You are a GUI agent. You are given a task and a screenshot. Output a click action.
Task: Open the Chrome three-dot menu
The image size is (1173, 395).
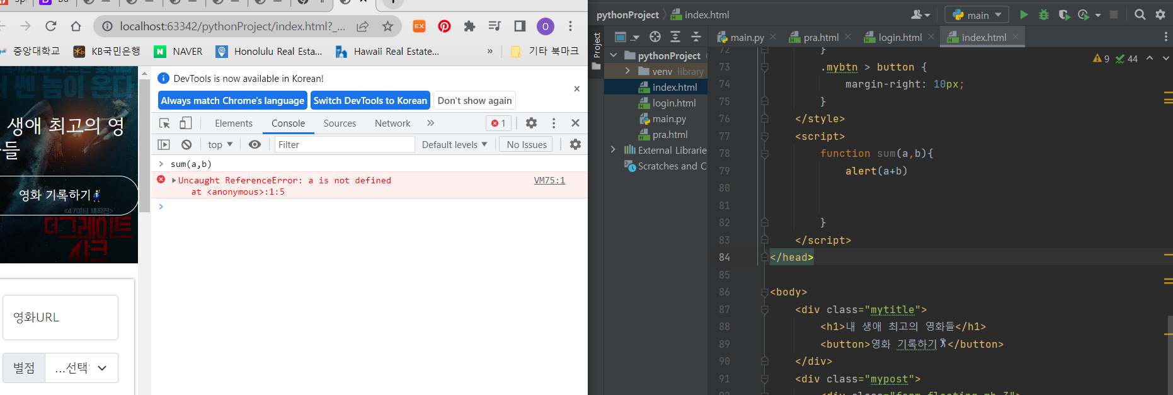click(570, 26)
